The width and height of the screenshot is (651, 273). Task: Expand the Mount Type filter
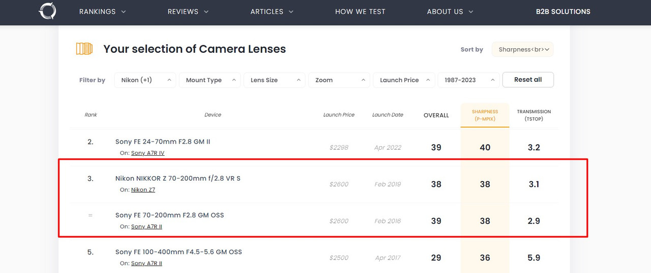210,80
